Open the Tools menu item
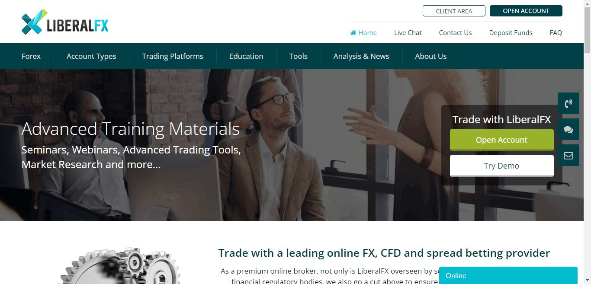 [x=298, y=56]
